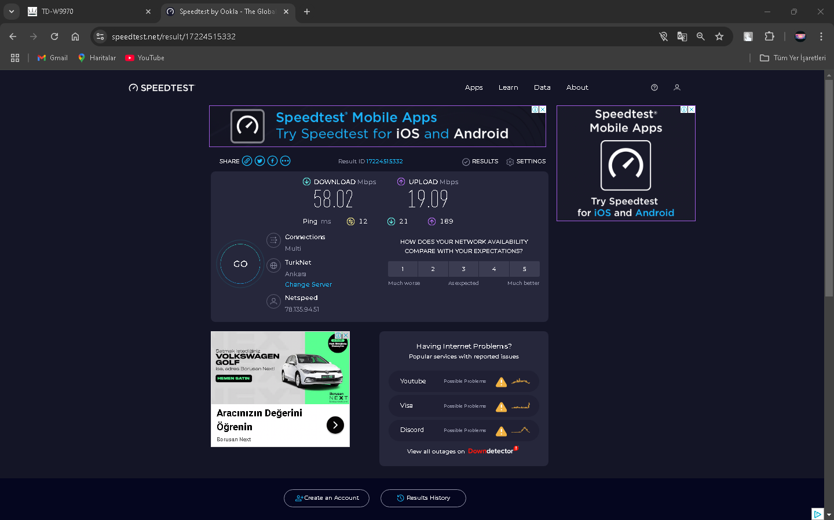Viewport: 834px width, 520px height.
Task: Open the About menu item
Action: click(577, 87)
